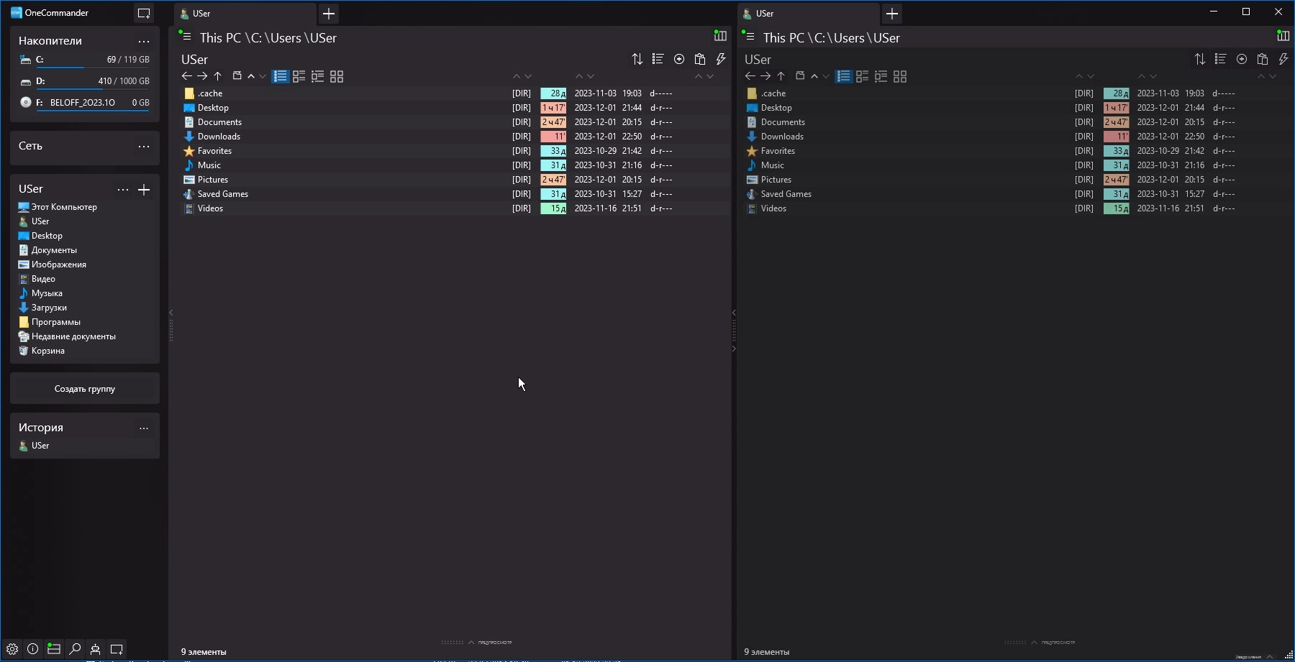Screen dimensions: 1295x662
Task: Open Сеть section options menu
Action: pyautogui.click(x=144, y=147)
